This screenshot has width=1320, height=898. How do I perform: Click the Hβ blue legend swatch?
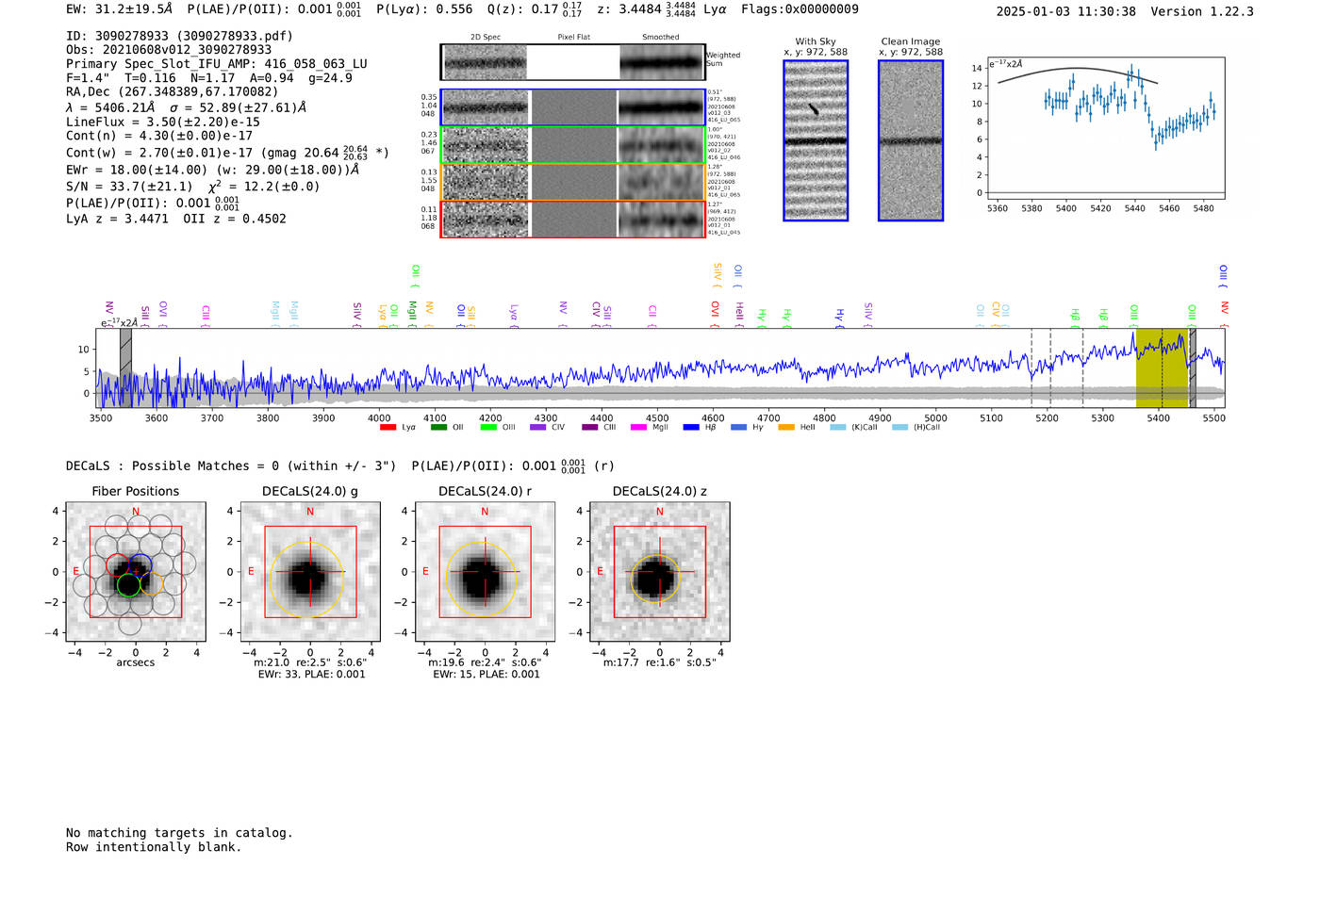(x=691, y=428)
